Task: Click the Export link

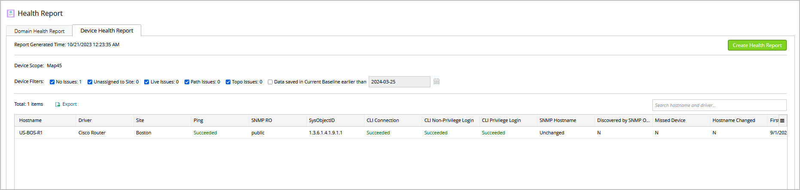Action: (x=70, y=104)
